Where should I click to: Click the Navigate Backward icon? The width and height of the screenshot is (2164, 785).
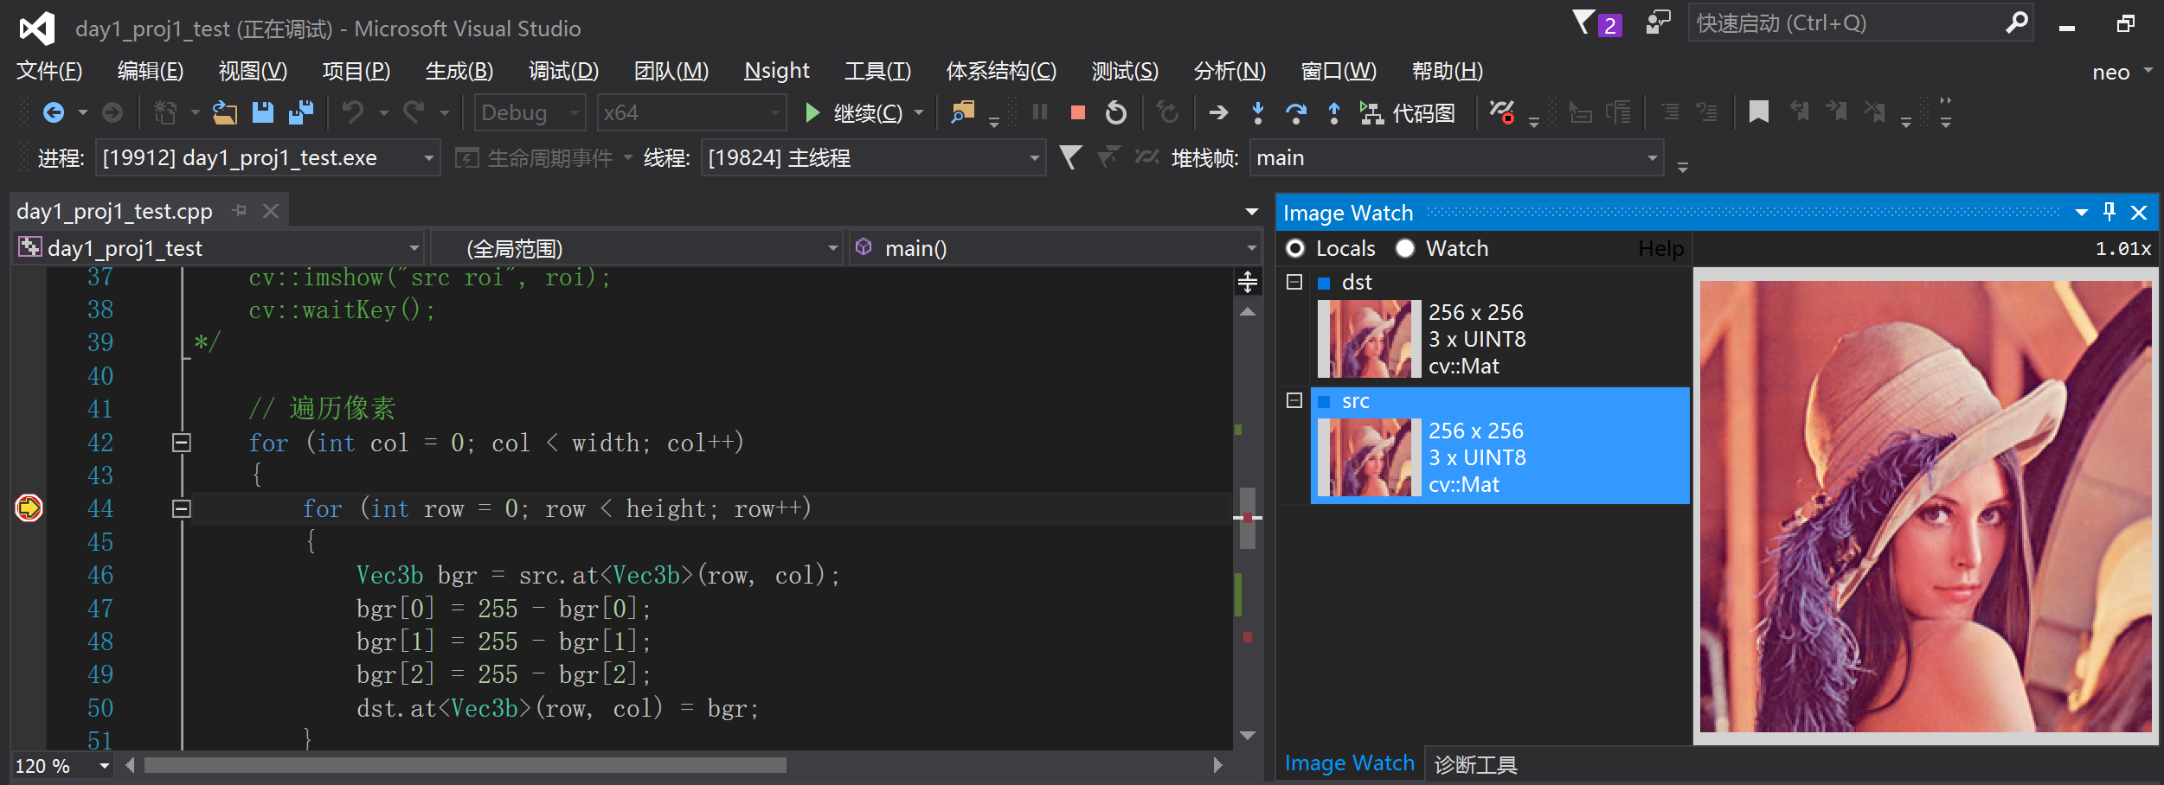coord(52,112)
